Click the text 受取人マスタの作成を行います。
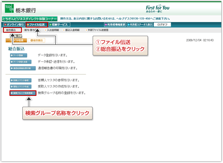This screenshot has width=223, height=163. (59, 87)
